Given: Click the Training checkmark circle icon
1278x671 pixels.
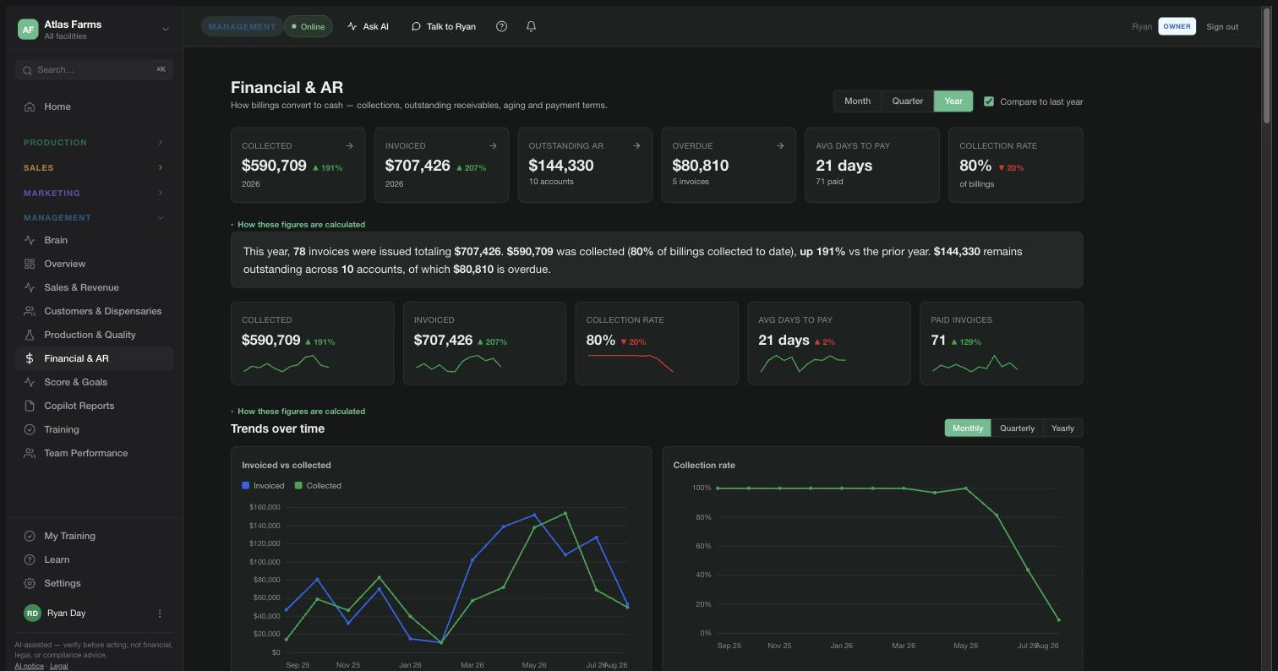Looking at the screenshot, I should [30, 429].
